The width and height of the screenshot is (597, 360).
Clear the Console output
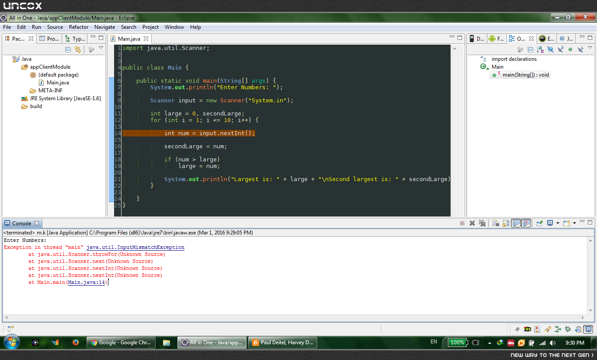coord(496,223)
